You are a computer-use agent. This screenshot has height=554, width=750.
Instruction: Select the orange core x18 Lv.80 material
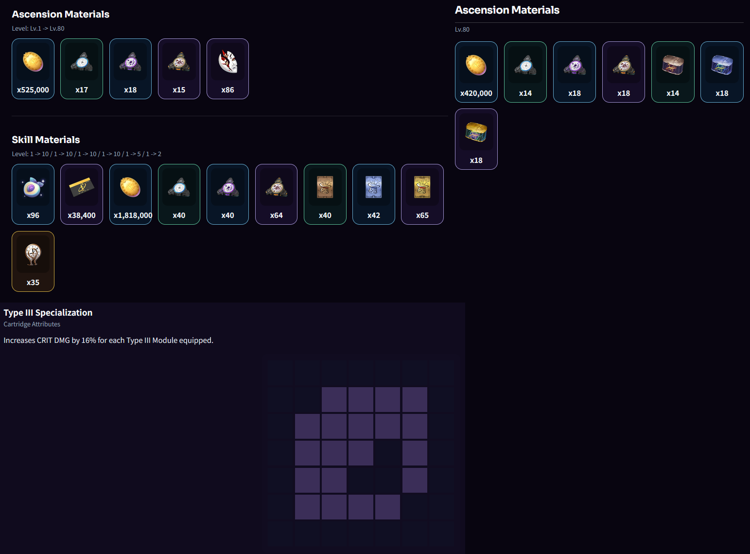click(624, 72)
